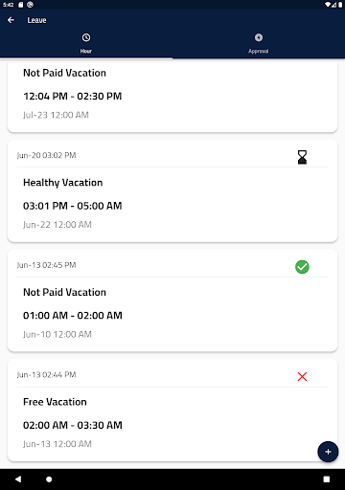Switch to the Approval tab
Image resolution: width=345 pixels, height=490 pixels.
tap(259, 43)
